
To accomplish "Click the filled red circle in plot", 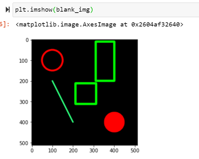I will click(x=114, y=122).
